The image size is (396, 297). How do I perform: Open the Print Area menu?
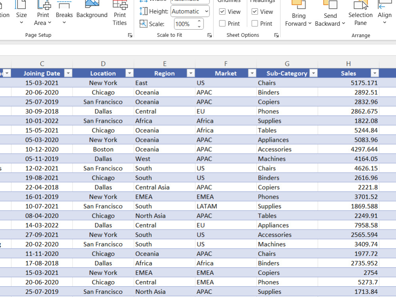tap(43, 13)
